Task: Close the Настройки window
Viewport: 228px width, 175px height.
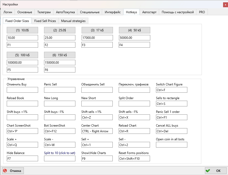Action: pos(225,4)
